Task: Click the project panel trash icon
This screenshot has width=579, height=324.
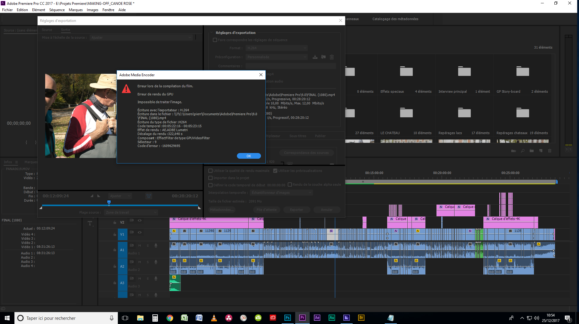Action: tap(550, 151)
